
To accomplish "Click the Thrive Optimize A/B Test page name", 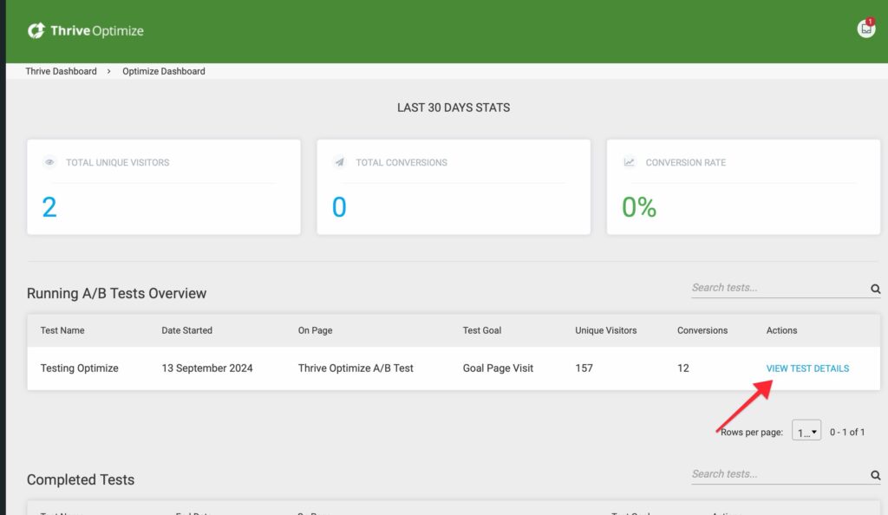I will 356,368.
